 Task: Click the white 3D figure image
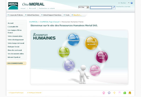[83, 74]
